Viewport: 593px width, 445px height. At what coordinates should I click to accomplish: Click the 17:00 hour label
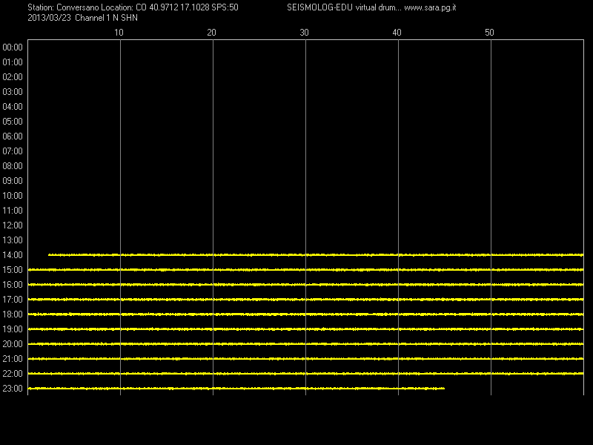(x=13, y=300)
